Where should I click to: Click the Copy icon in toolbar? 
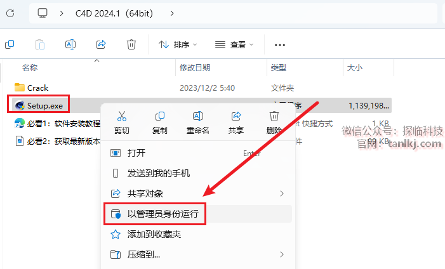coord(10,44)
